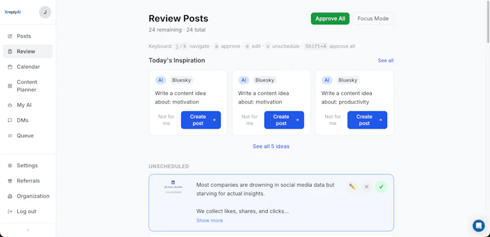
Task: Click See all next to Today's Inspiration
Action: coord(386,61)
